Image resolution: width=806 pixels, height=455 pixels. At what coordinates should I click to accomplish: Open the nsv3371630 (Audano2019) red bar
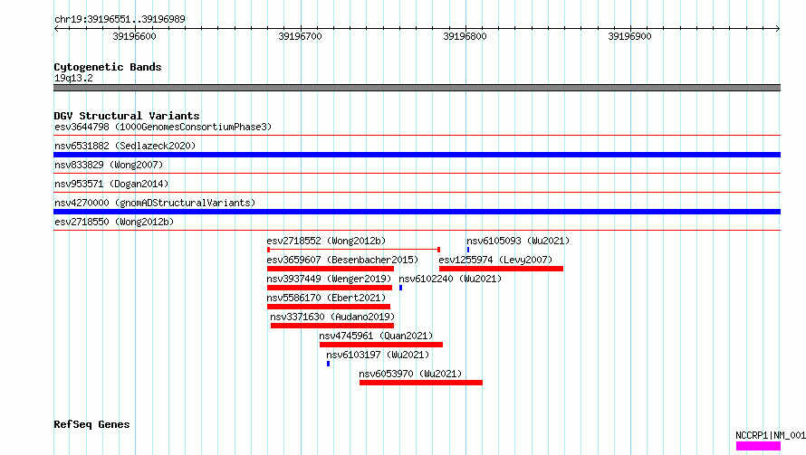(332, 326)
